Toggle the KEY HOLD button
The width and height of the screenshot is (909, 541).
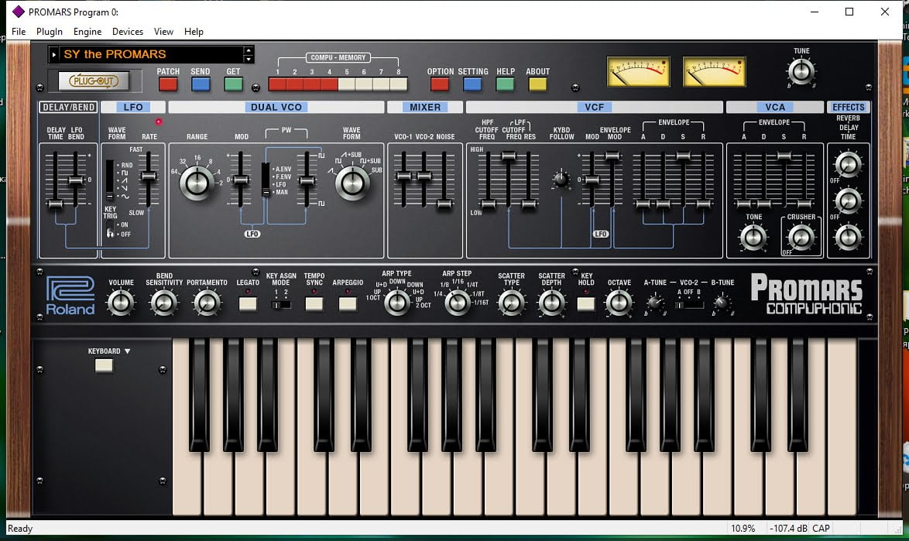click(x=586, y=303)
